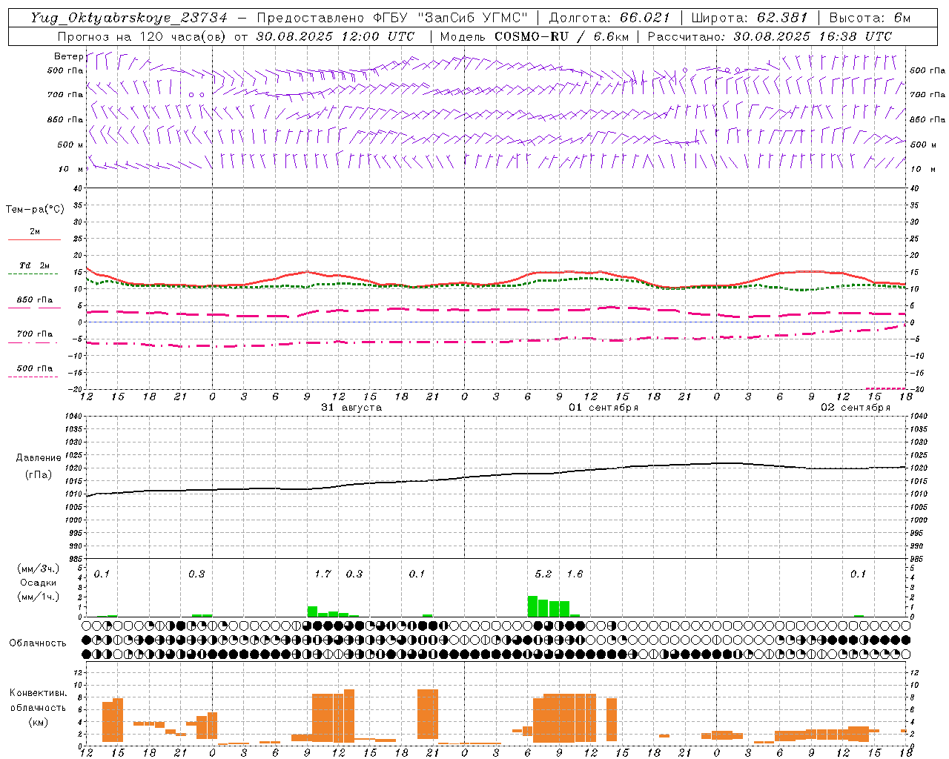The width and height of the screenshot is (949, 759).
Task: Click the Облачность cloud cover label
Action: [x=38, y=643]
